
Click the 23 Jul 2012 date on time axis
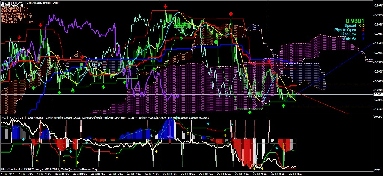(x=8, y=174)
